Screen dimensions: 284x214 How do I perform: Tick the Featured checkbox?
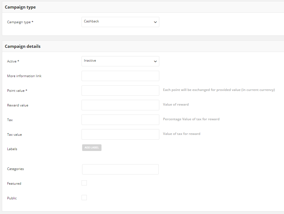pos(84,183)
